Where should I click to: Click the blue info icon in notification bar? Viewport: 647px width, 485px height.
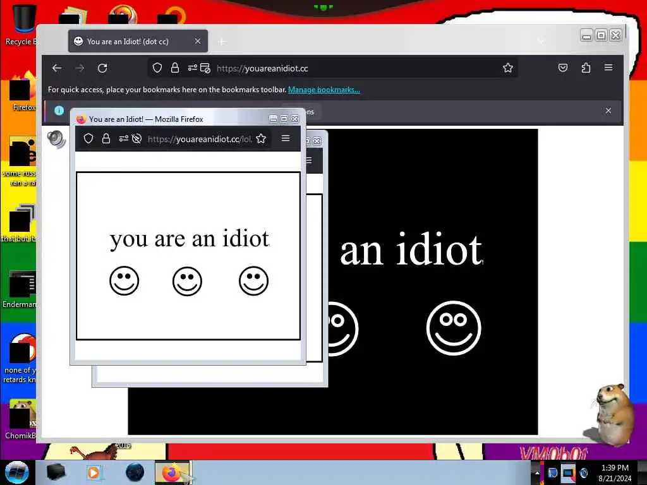pos(59,111)
